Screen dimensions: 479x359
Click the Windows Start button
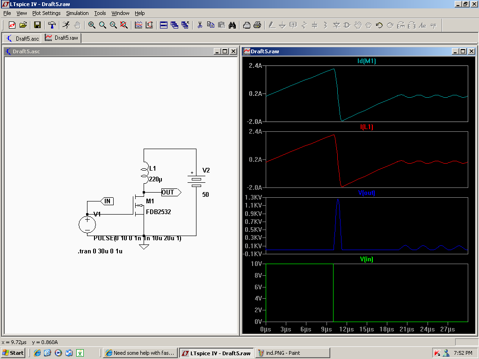[13, 353]
